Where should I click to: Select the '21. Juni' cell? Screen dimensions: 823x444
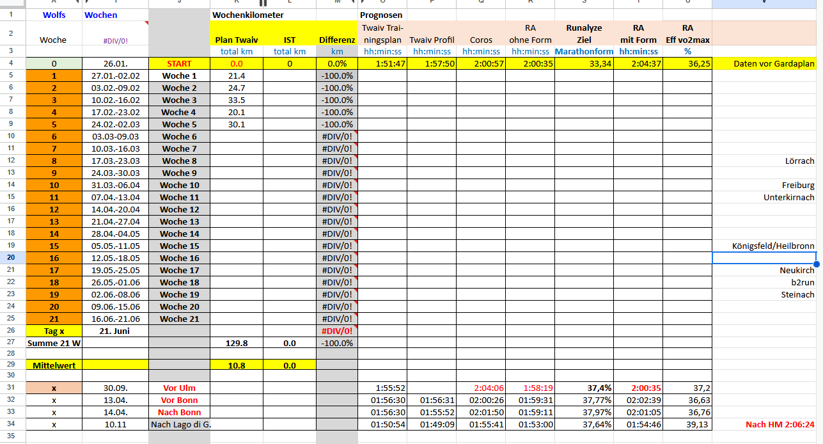point(115,331)
